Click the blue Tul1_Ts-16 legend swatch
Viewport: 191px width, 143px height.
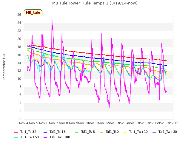pos(45,132)
